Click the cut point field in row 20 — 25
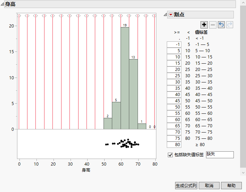This screenshot has width=246, height=192. click(174, 70)
